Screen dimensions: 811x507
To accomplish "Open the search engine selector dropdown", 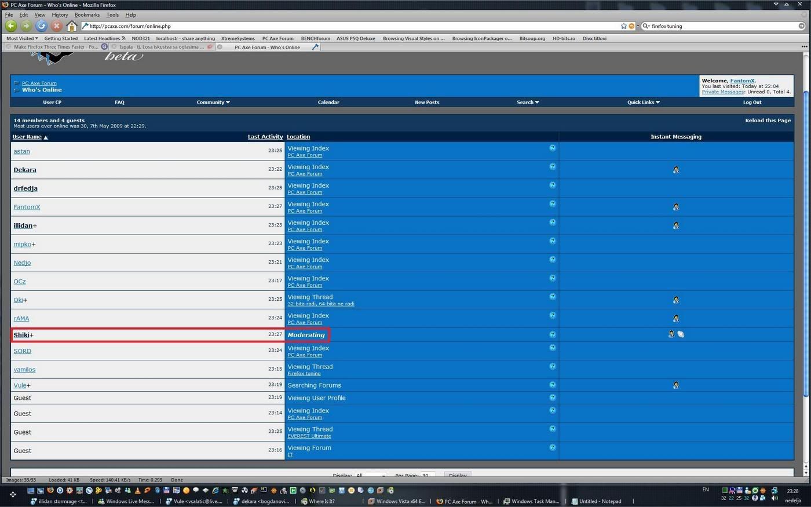I will click(x=648, y=26).
